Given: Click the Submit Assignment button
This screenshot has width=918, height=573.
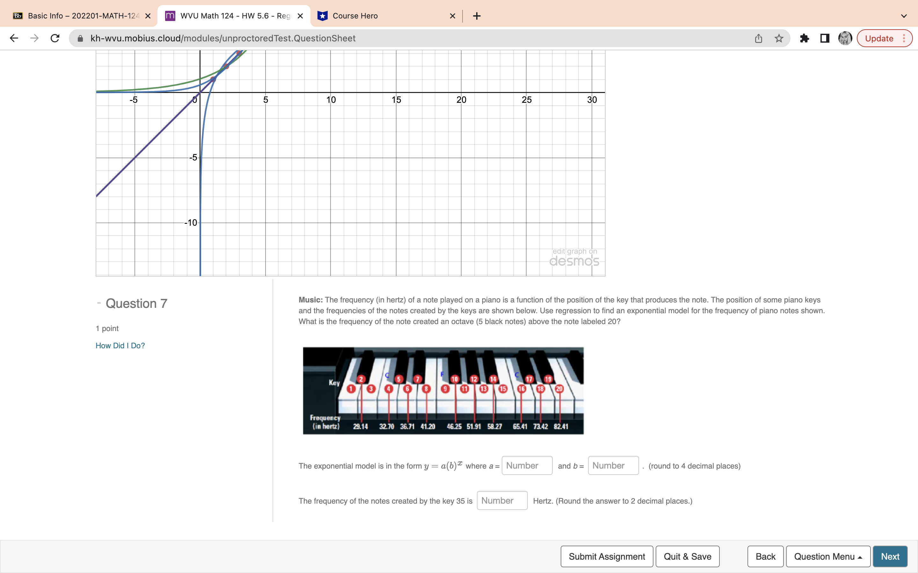Looking at the screenshot, I should pyautogui.click(x=606, y=556).
